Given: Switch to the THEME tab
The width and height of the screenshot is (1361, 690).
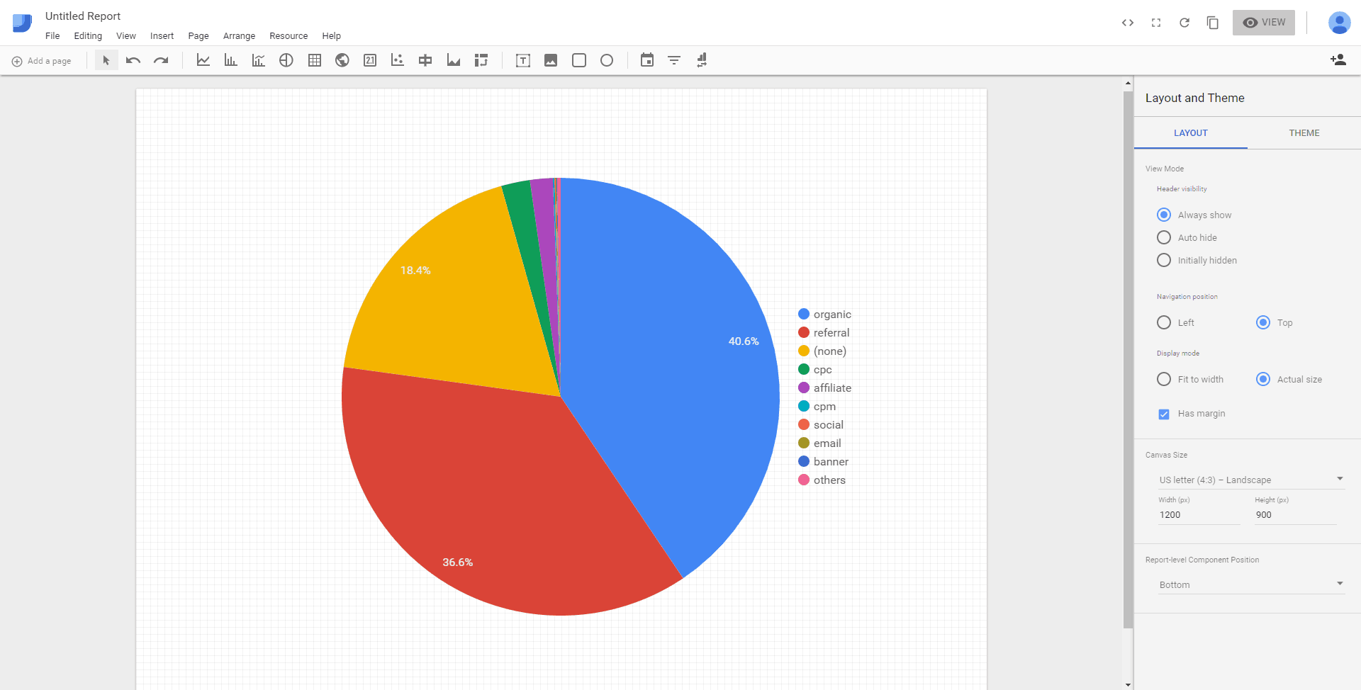Looking at the screenshot, I should [x=1304, y=132].
